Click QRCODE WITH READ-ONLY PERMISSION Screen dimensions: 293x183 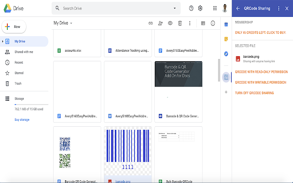[261, 72]
